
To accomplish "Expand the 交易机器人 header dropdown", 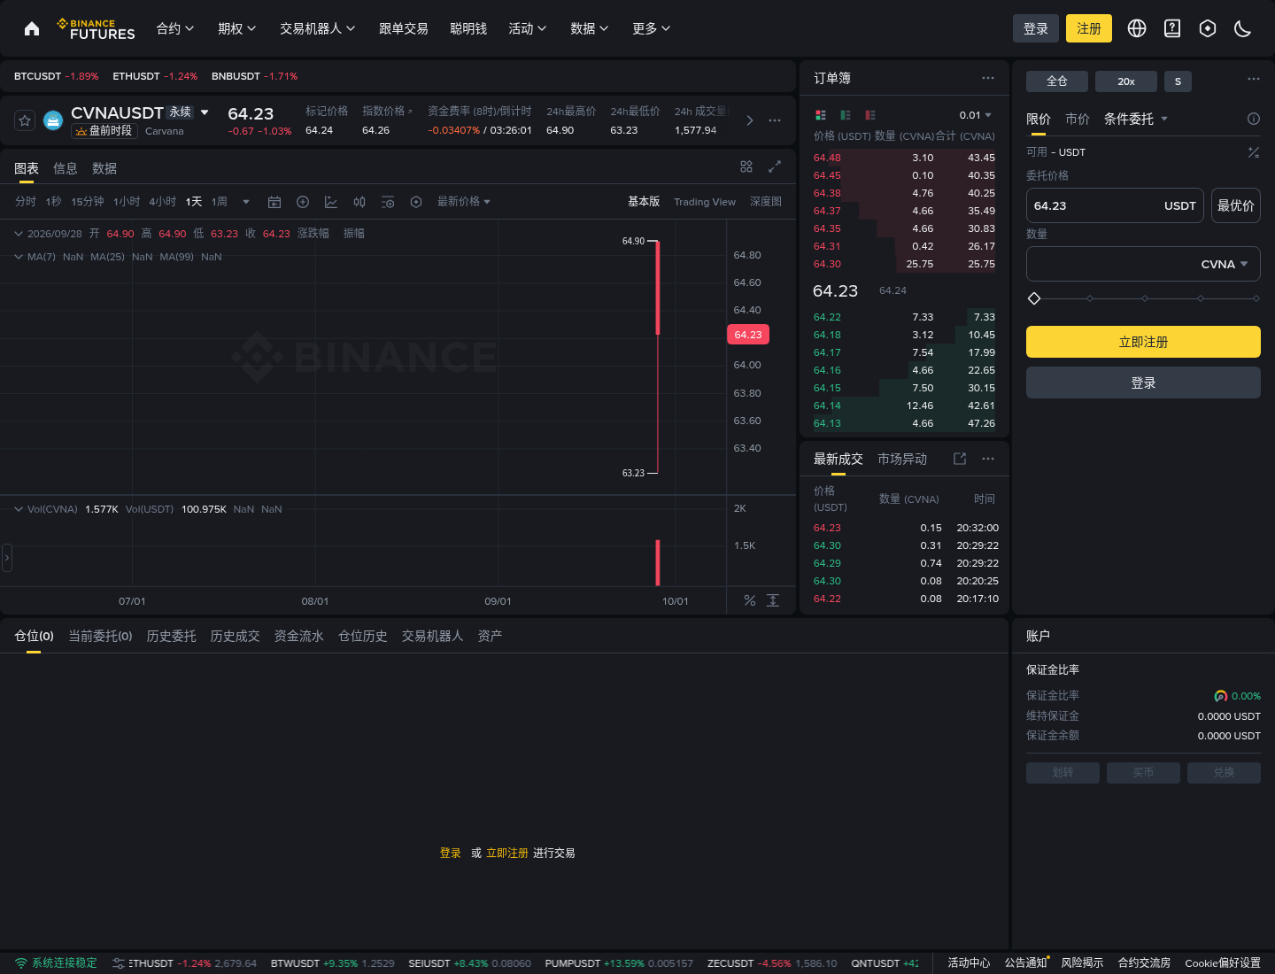I will (x=318, y=28).
